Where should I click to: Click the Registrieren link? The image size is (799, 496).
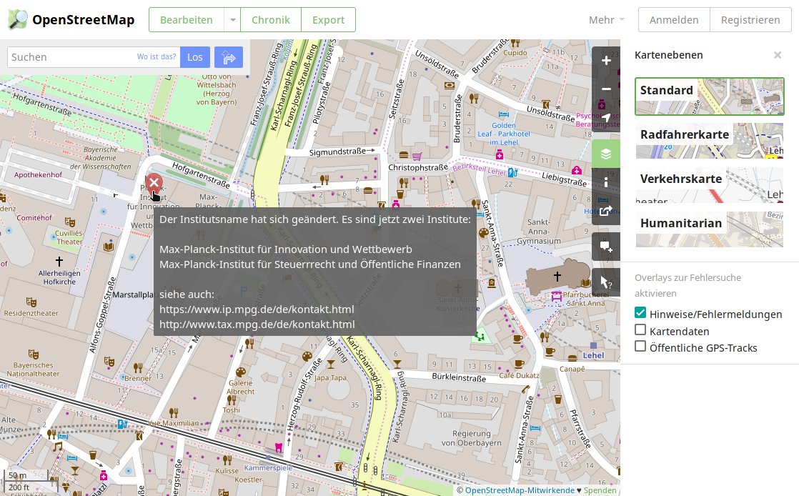pos(750,20)
